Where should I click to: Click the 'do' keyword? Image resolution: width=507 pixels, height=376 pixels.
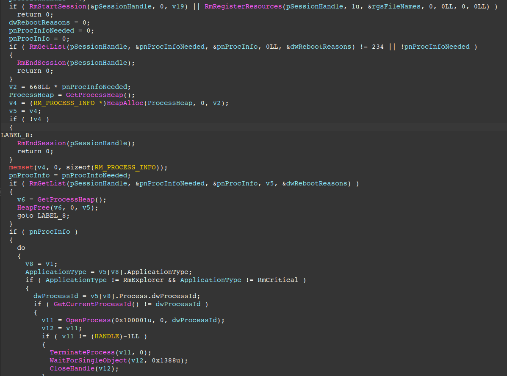point(21,248)
